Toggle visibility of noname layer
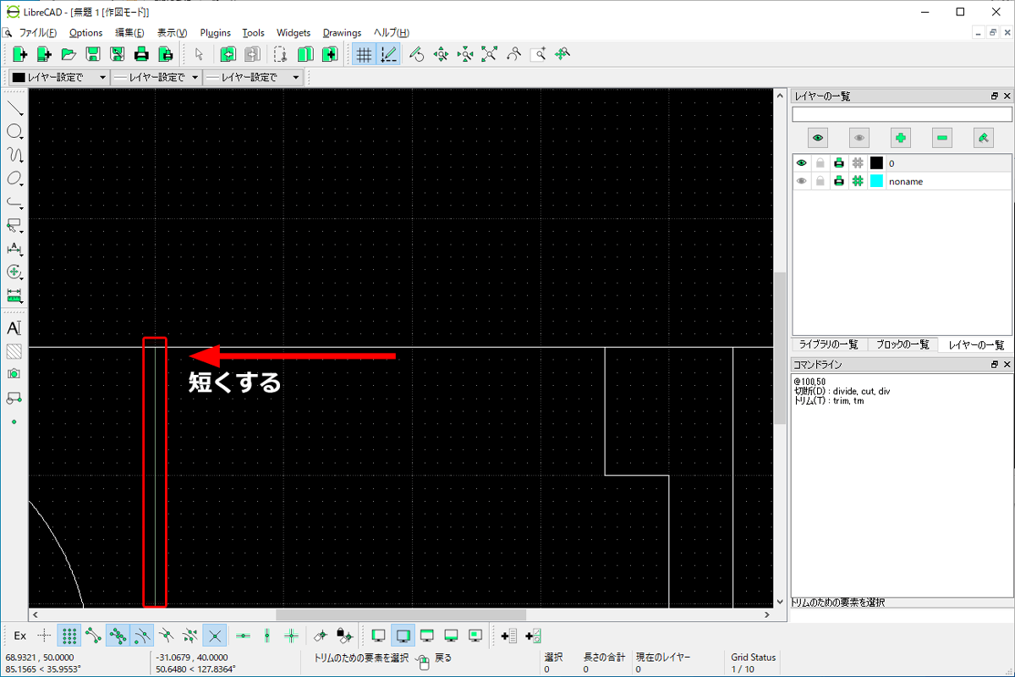The image size is (1015, 677). pos(801,181)
